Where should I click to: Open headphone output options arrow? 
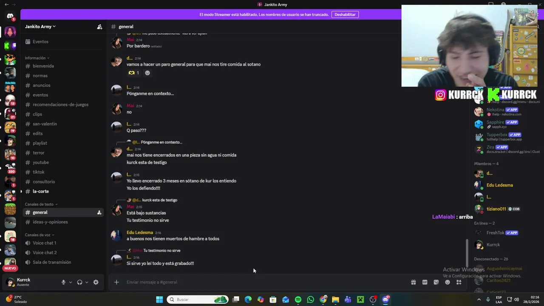(x=87, y=282)
